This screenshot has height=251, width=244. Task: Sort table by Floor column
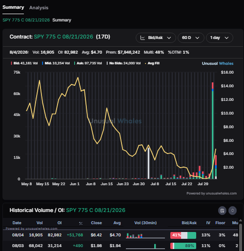point(220,223)
